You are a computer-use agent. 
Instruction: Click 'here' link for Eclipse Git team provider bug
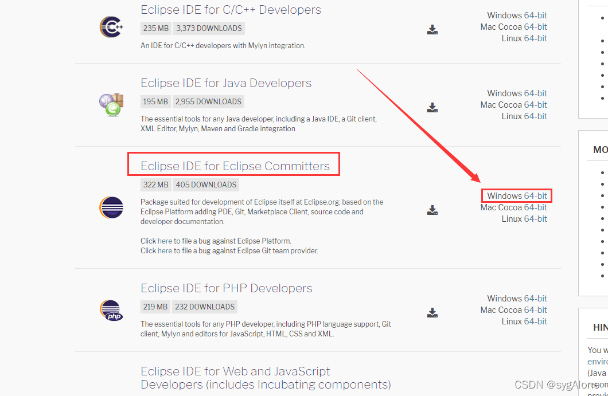(165, 250)
